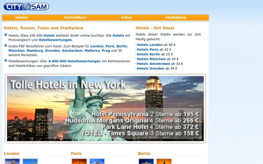This screenshot has width=263, height=164.
Task: Open the Paris travel guide link
Action: pyautogui.click(x=110, y=46)
